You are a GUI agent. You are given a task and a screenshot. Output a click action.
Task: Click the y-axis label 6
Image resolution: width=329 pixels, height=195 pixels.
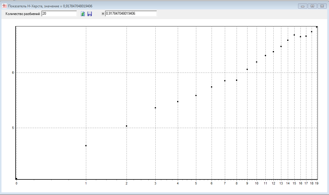click(x=13, y=73)
